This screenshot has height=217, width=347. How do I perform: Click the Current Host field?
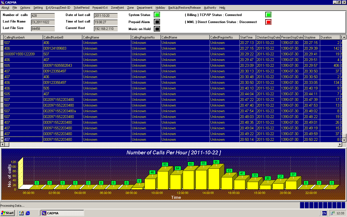[x=106, y=29]
